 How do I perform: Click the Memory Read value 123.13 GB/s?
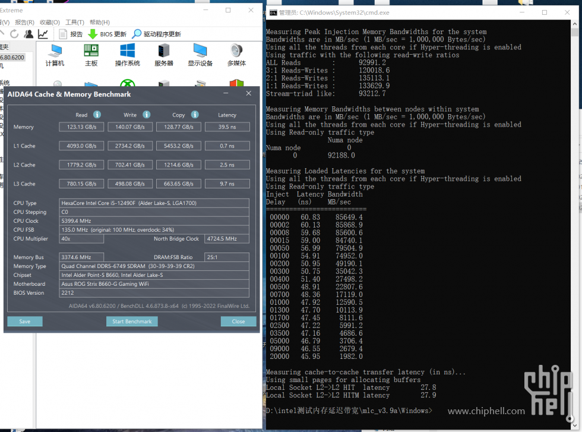coord(82,127)
